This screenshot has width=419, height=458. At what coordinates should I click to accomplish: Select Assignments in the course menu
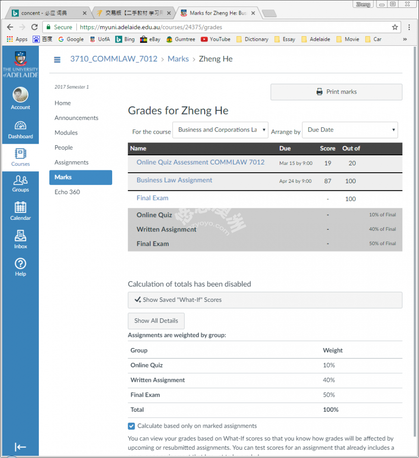click(71, 162)
